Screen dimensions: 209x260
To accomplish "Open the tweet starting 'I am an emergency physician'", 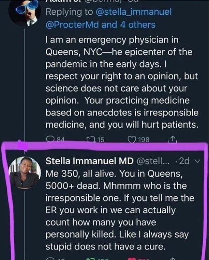I will point(122,82).
